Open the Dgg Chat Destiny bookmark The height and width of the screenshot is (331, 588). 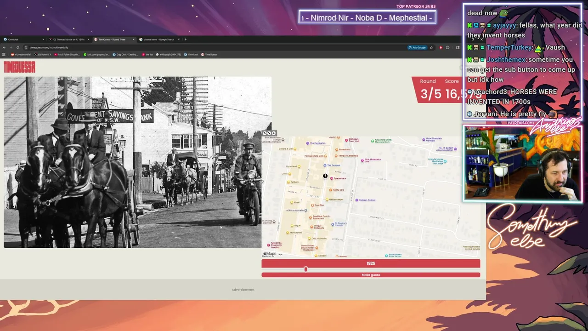click(x=125, y=55)
